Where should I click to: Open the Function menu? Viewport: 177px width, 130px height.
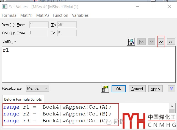click(60, 15)
